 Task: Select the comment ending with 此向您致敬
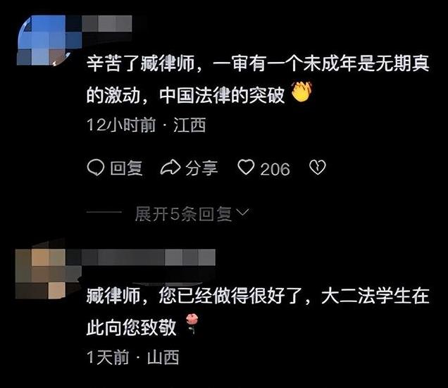258,311
